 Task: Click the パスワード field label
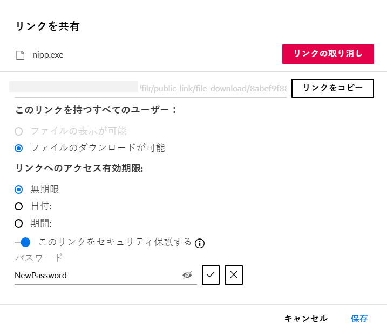39,258
